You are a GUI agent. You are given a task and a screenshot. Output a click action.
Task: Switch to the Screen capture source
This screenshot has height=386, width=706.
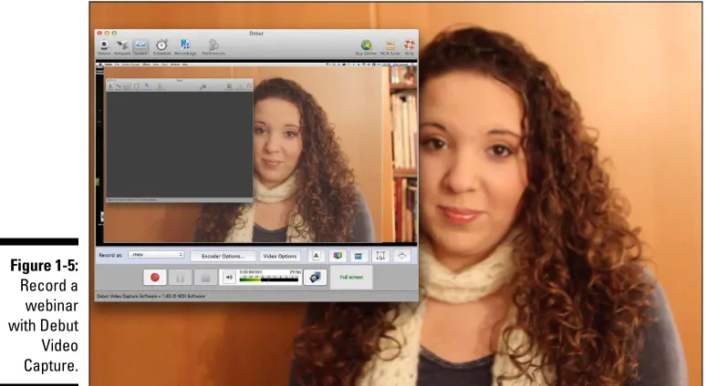[x=140, y=47]
